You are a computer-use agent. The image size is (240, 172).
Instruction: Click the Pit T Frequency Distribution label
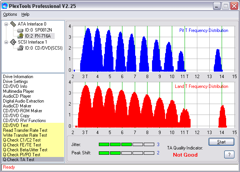click(x=204, y=30)
